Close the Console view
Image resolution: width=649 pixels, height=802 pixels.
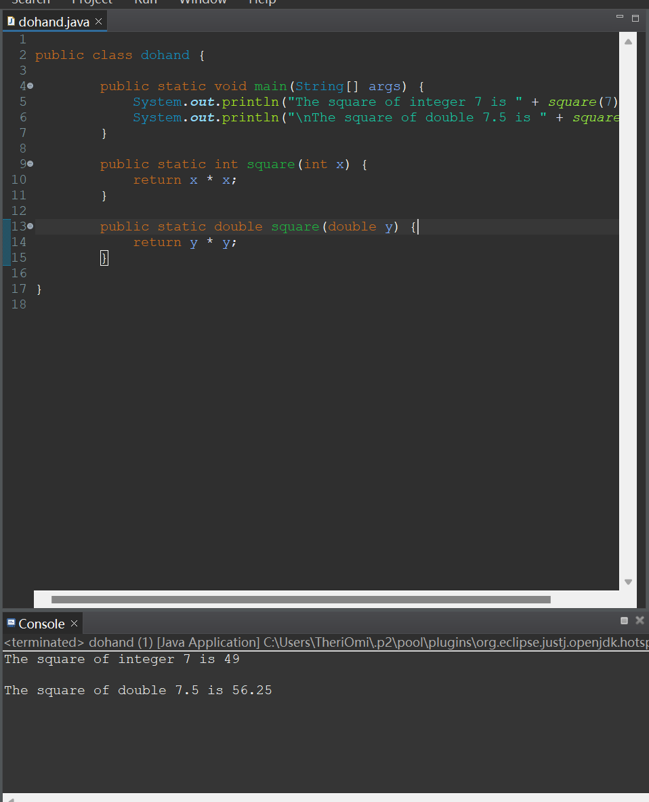[74, 624]
